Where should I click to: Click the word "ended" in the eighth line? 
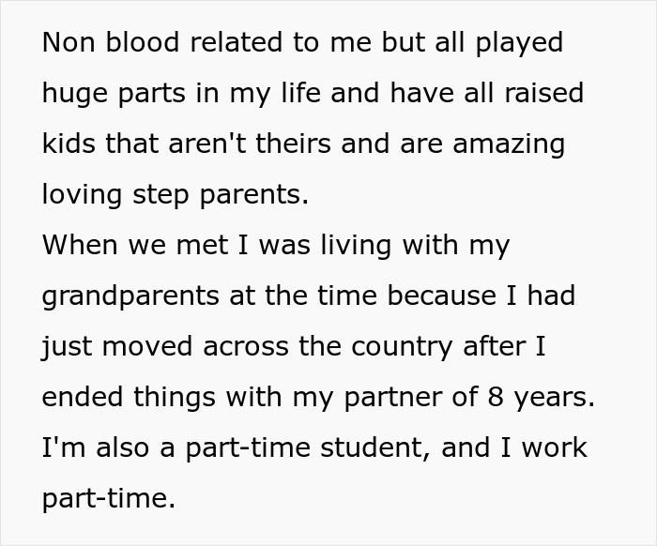[x=83, y=397]
